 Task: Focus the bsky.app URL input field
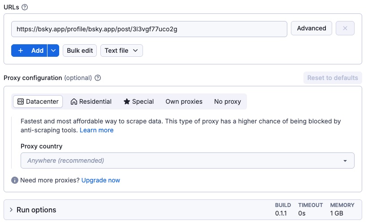149,29
